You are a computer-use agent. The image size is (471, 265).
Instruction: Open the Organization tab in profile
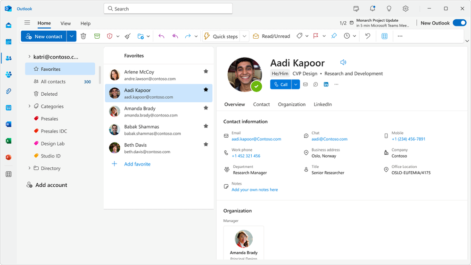(292, 104)
